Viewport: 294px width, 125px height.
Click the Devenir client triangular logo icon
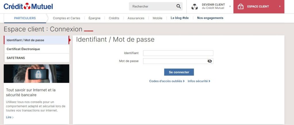[x=194, y=6]
